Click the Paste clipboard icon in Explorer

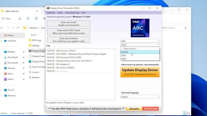pos(36,19)
